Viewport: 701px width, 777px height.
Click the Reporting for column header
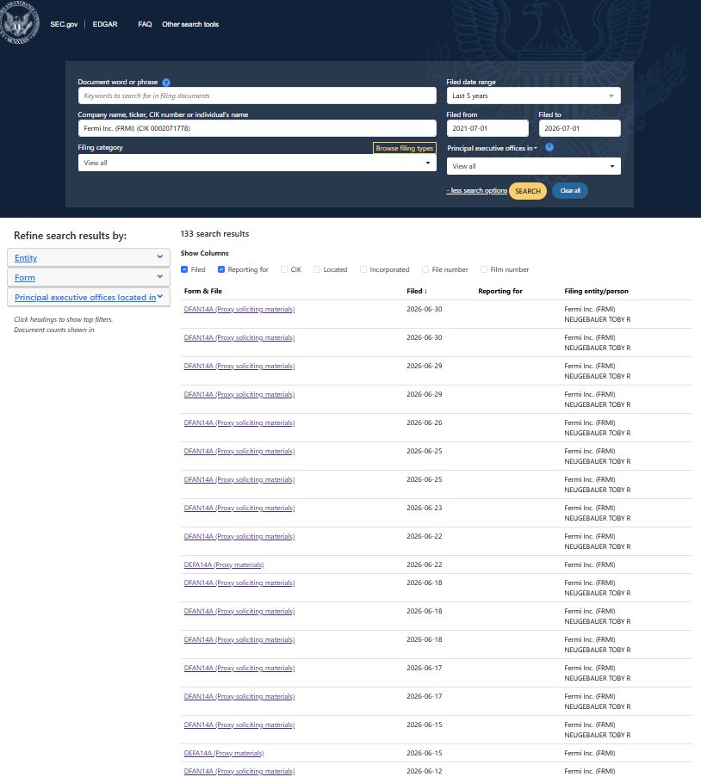coord(500,292)
